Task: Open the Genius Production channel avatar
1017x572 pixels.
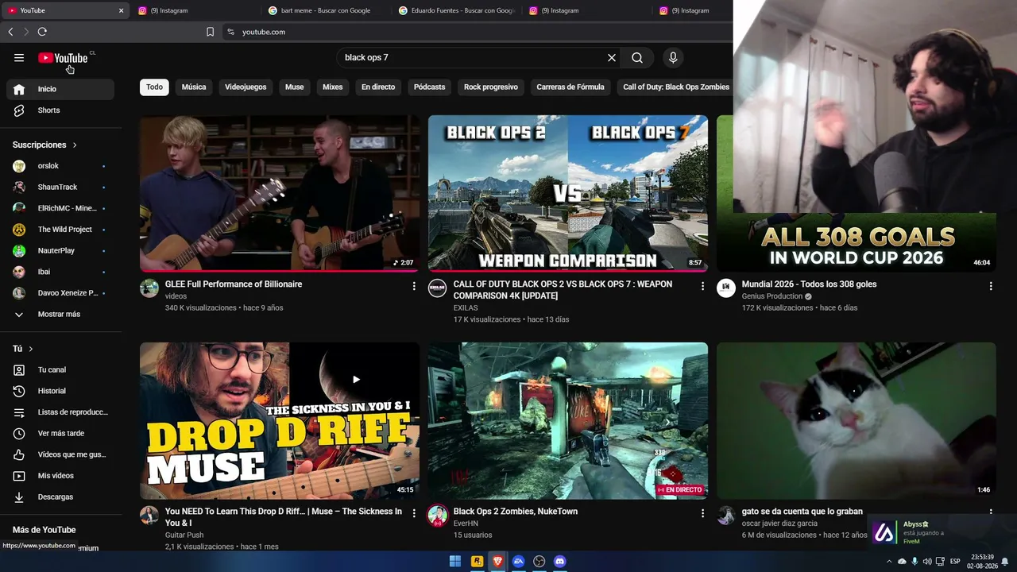Action: point(726,288)
